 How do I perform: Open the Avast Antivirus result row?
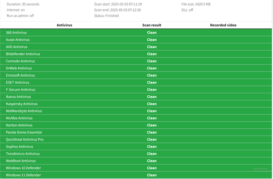[136, 40]
